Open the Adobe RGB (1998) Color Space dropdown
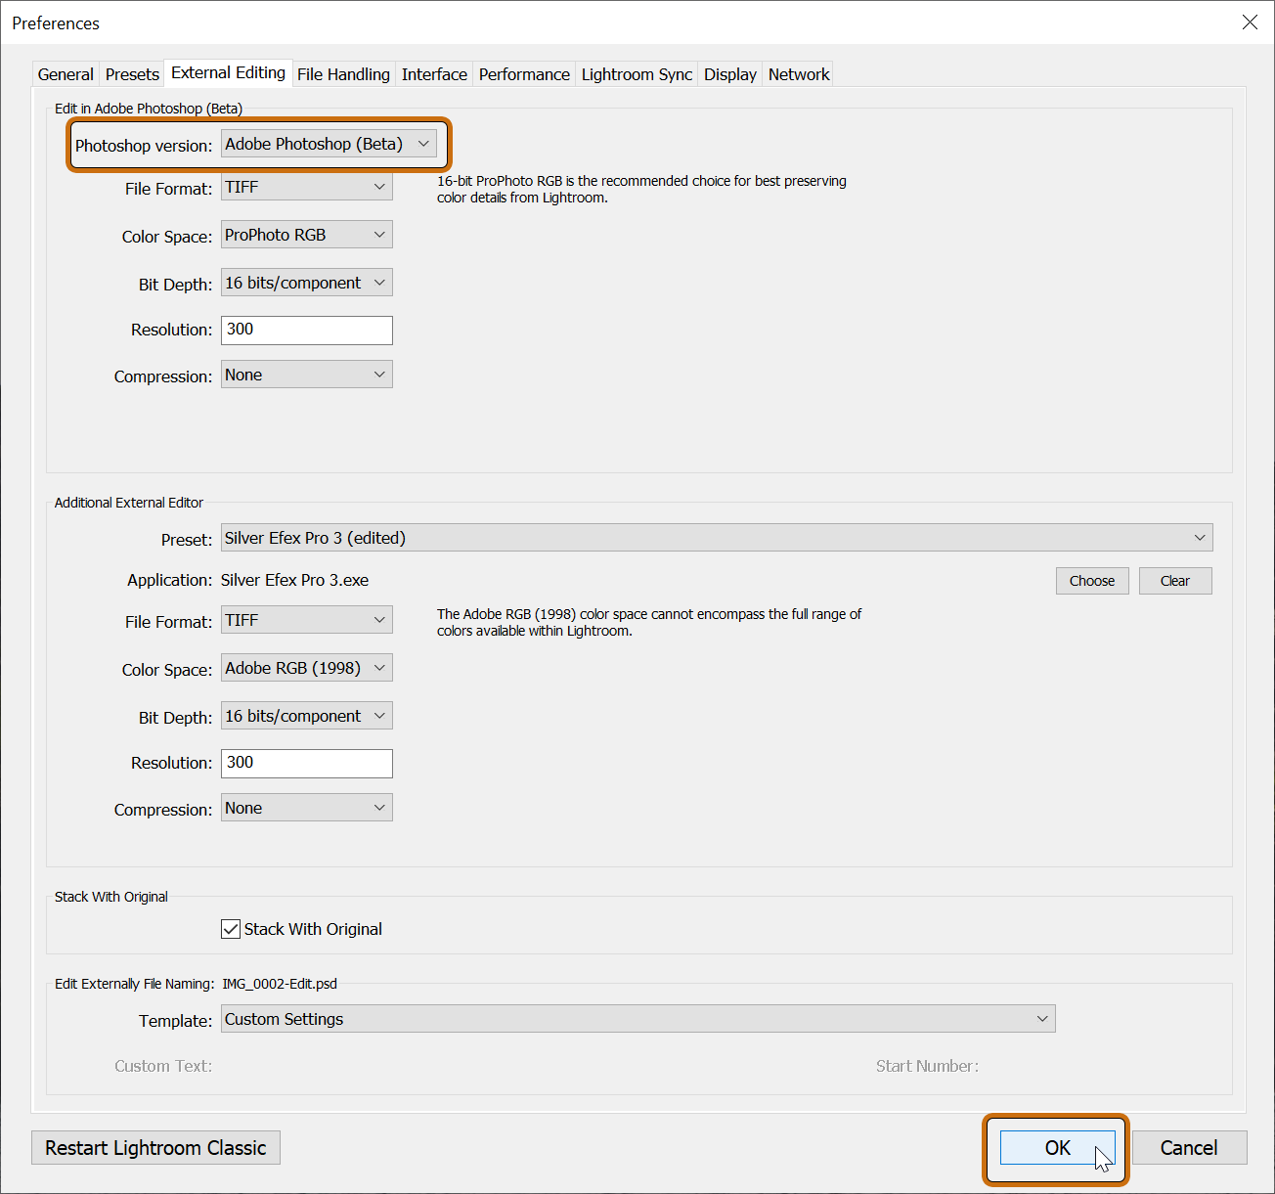This screenshot has height=1194, width=1275. click(307, 668)
